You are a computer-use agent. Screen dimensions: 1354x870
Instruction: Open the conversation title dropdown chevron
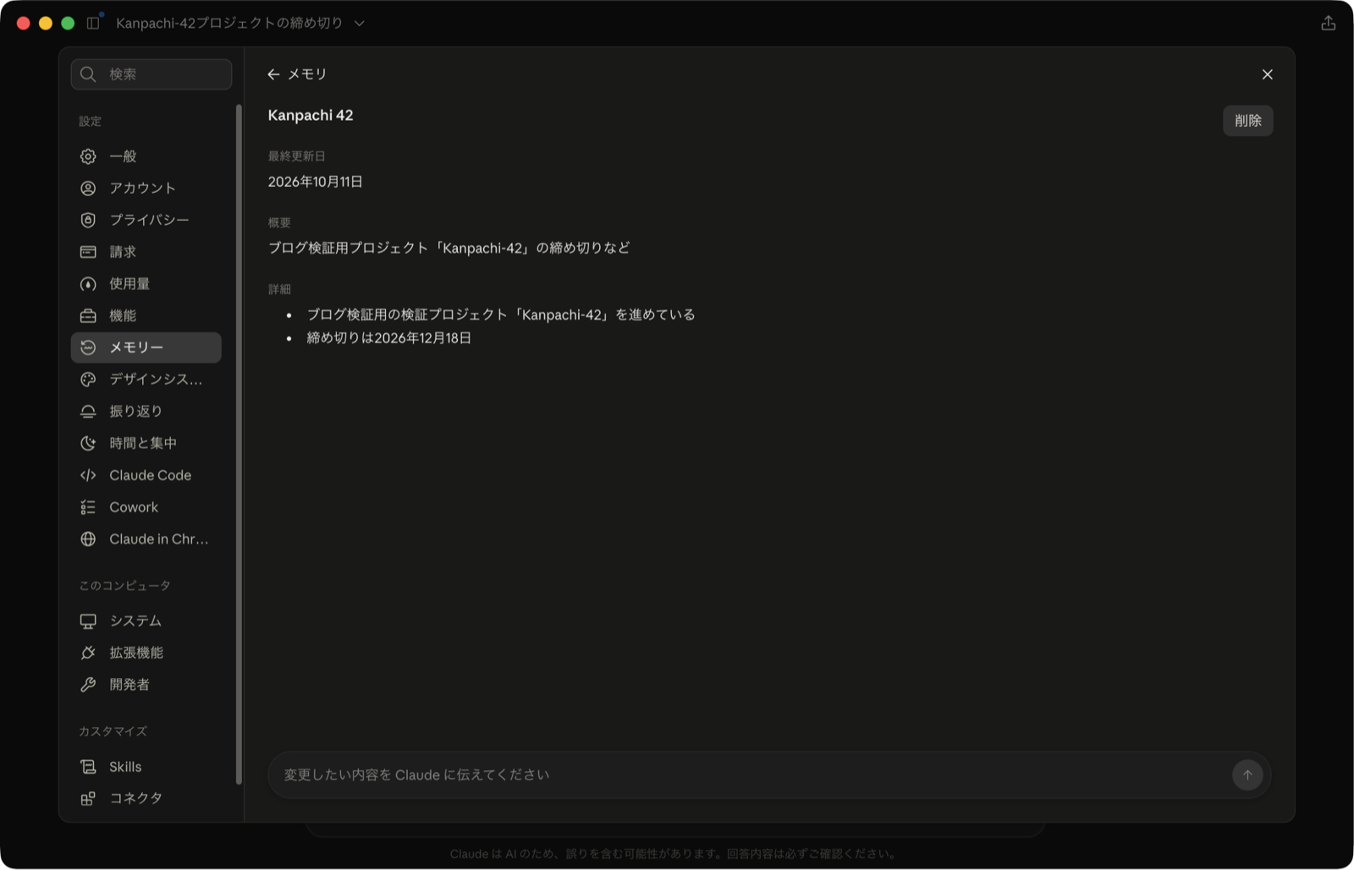click(x=360, y=24)
